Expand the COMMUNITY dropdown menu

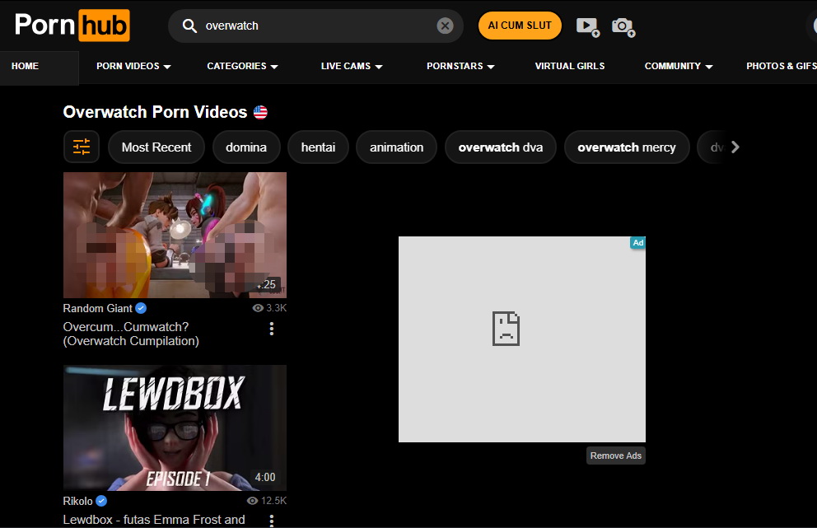(x=679, y=66)
